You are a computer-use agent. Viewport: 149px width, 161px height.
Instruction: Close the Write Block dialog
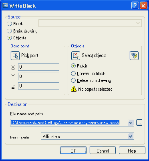click(x=143, y=6)
